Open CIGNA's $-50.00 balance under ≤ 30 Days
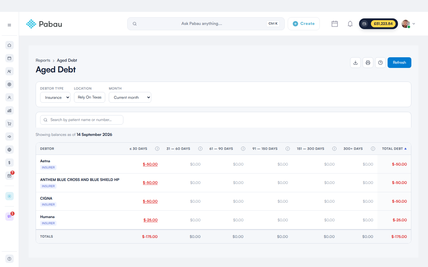 (150, 201)
